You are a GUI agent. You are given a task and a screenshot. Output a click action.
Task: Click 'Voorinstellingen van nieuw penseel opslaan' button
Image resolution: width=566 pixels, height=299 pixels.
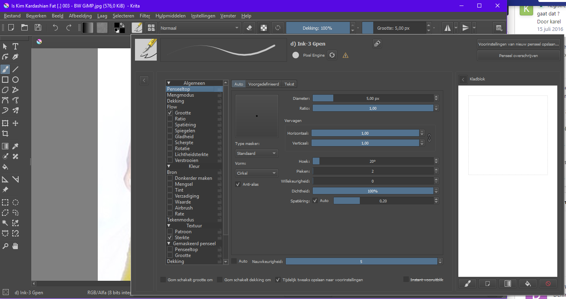518,44
